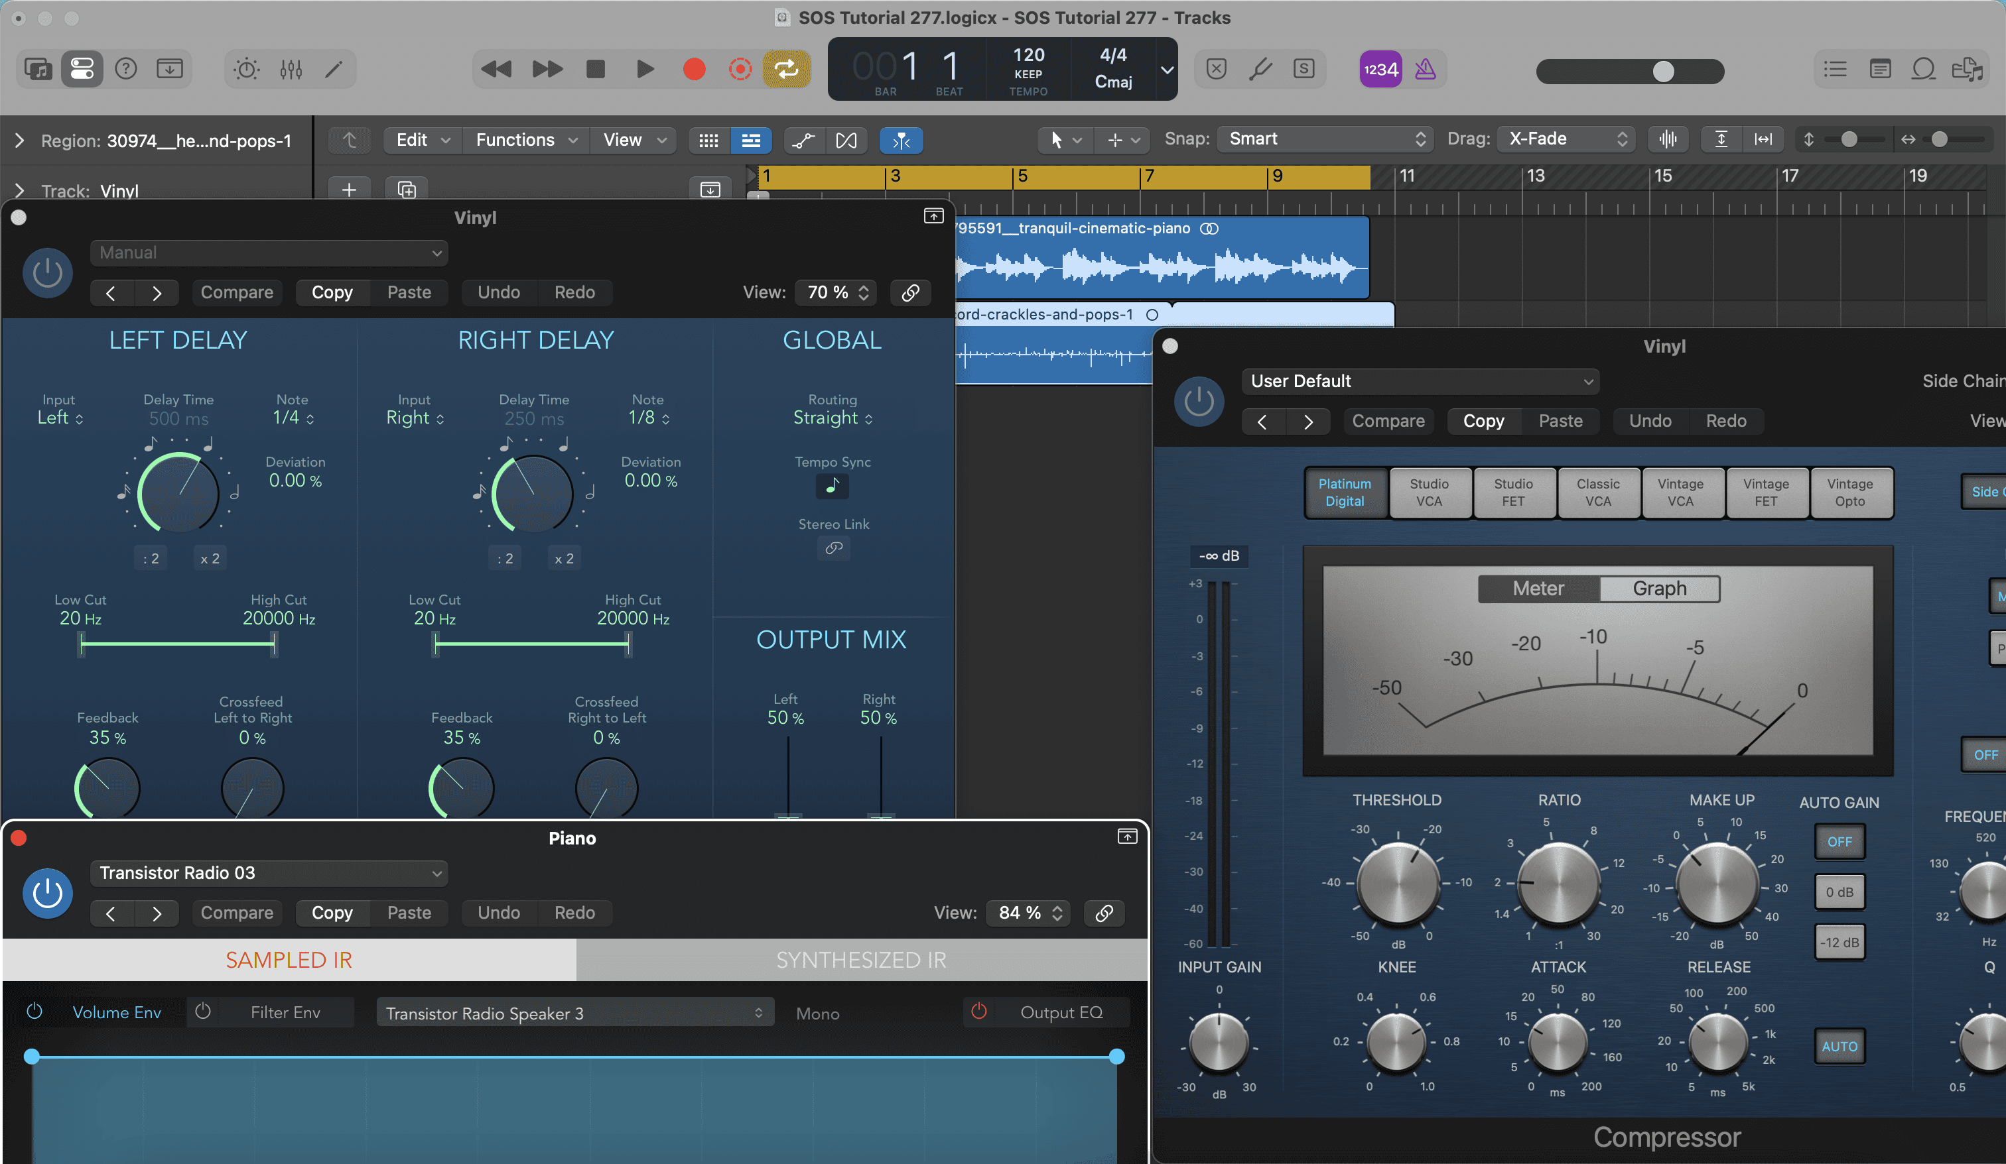Open the Mixer from the toolbar
Image resolution: width=2006 pixels, height=1164 pixels.
click(291, 69)
